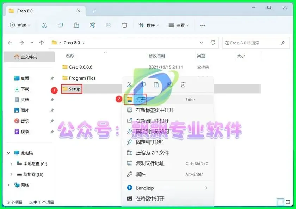Click the context menu Cut icon
This screenshot has width=296, height=209.
tap(130, 84)
